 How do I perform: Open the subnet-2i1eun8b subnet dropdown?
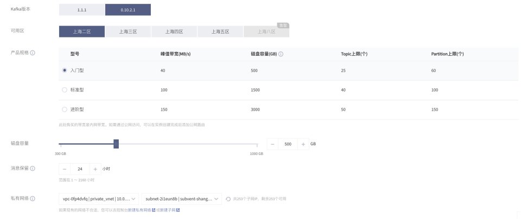(181, 199)
